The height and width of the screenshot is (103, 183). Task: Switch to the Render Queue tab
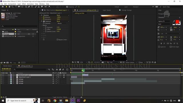tap(8, 66)
